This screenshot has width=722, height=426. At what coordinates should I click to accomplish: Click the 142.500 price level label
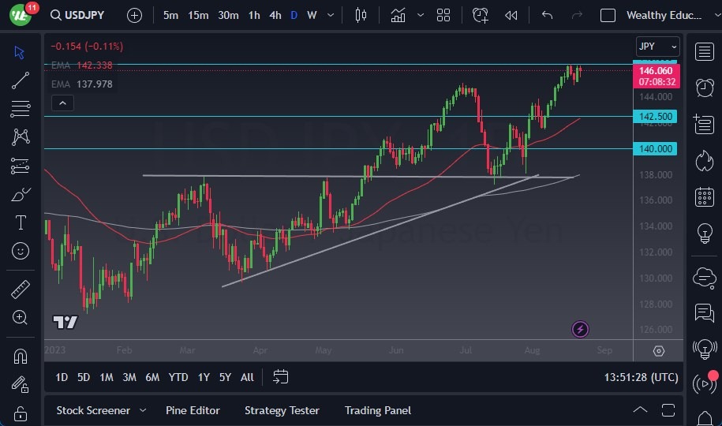[656, 117]
